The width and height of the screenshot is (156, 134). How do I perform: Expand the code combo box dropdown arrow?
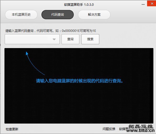click(x=54, y=39)
